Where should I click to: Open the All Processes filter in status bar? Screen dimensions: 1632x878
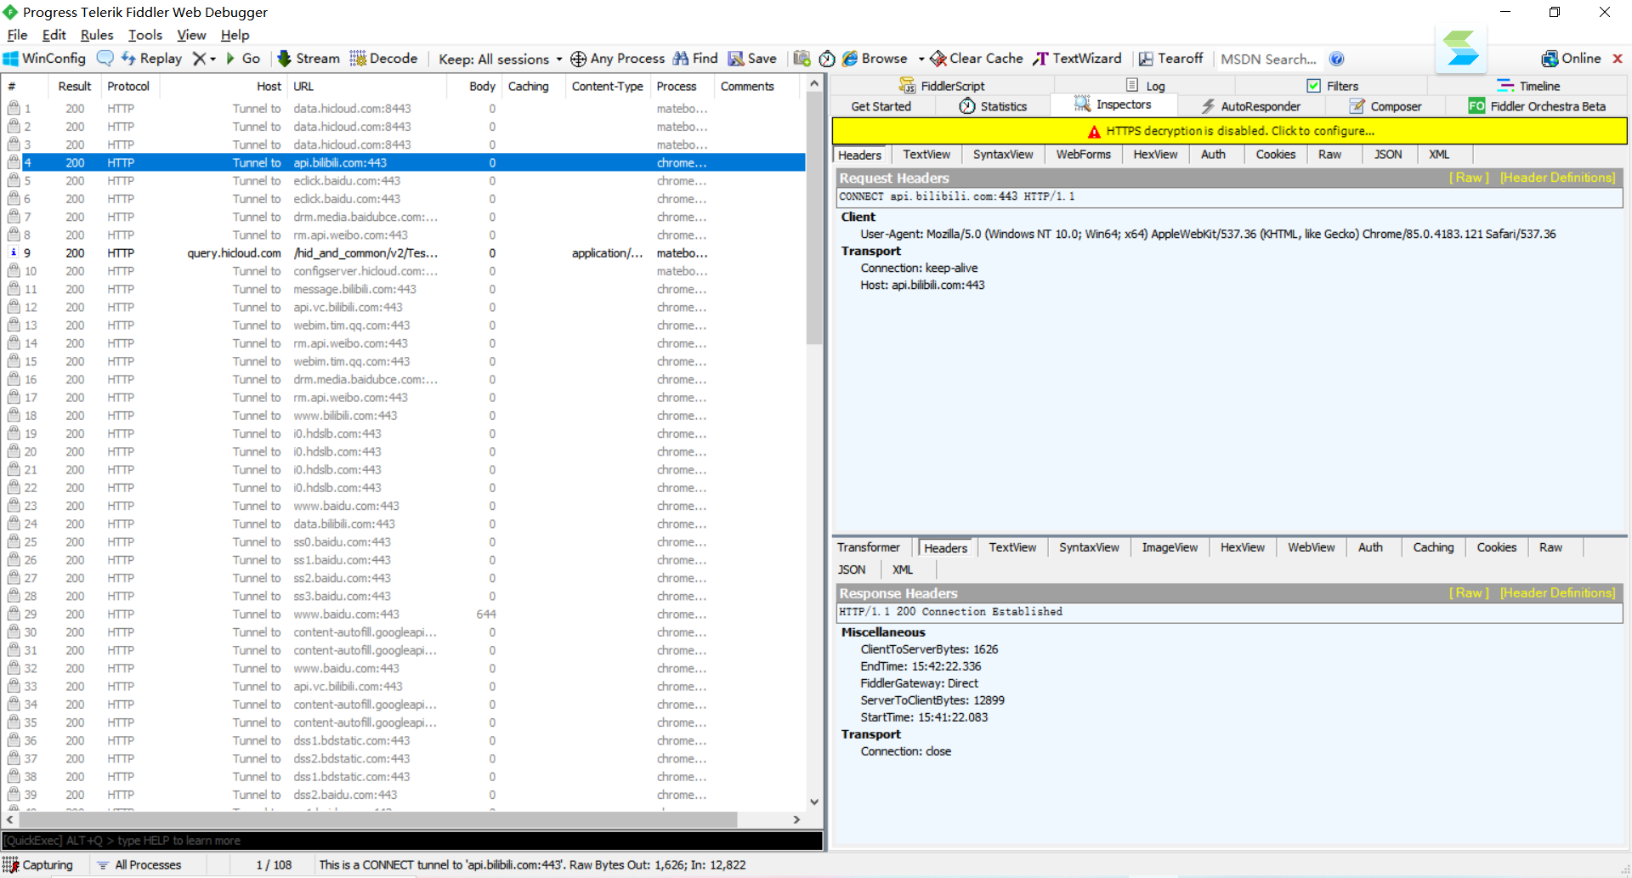point(139,864)
